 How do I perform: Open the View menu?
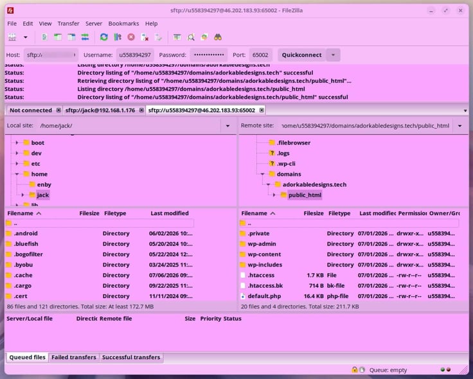[45, 24]
